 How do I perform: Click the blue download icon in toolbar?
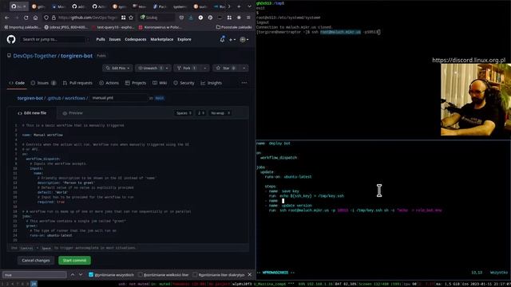click(x=191, y=18)
